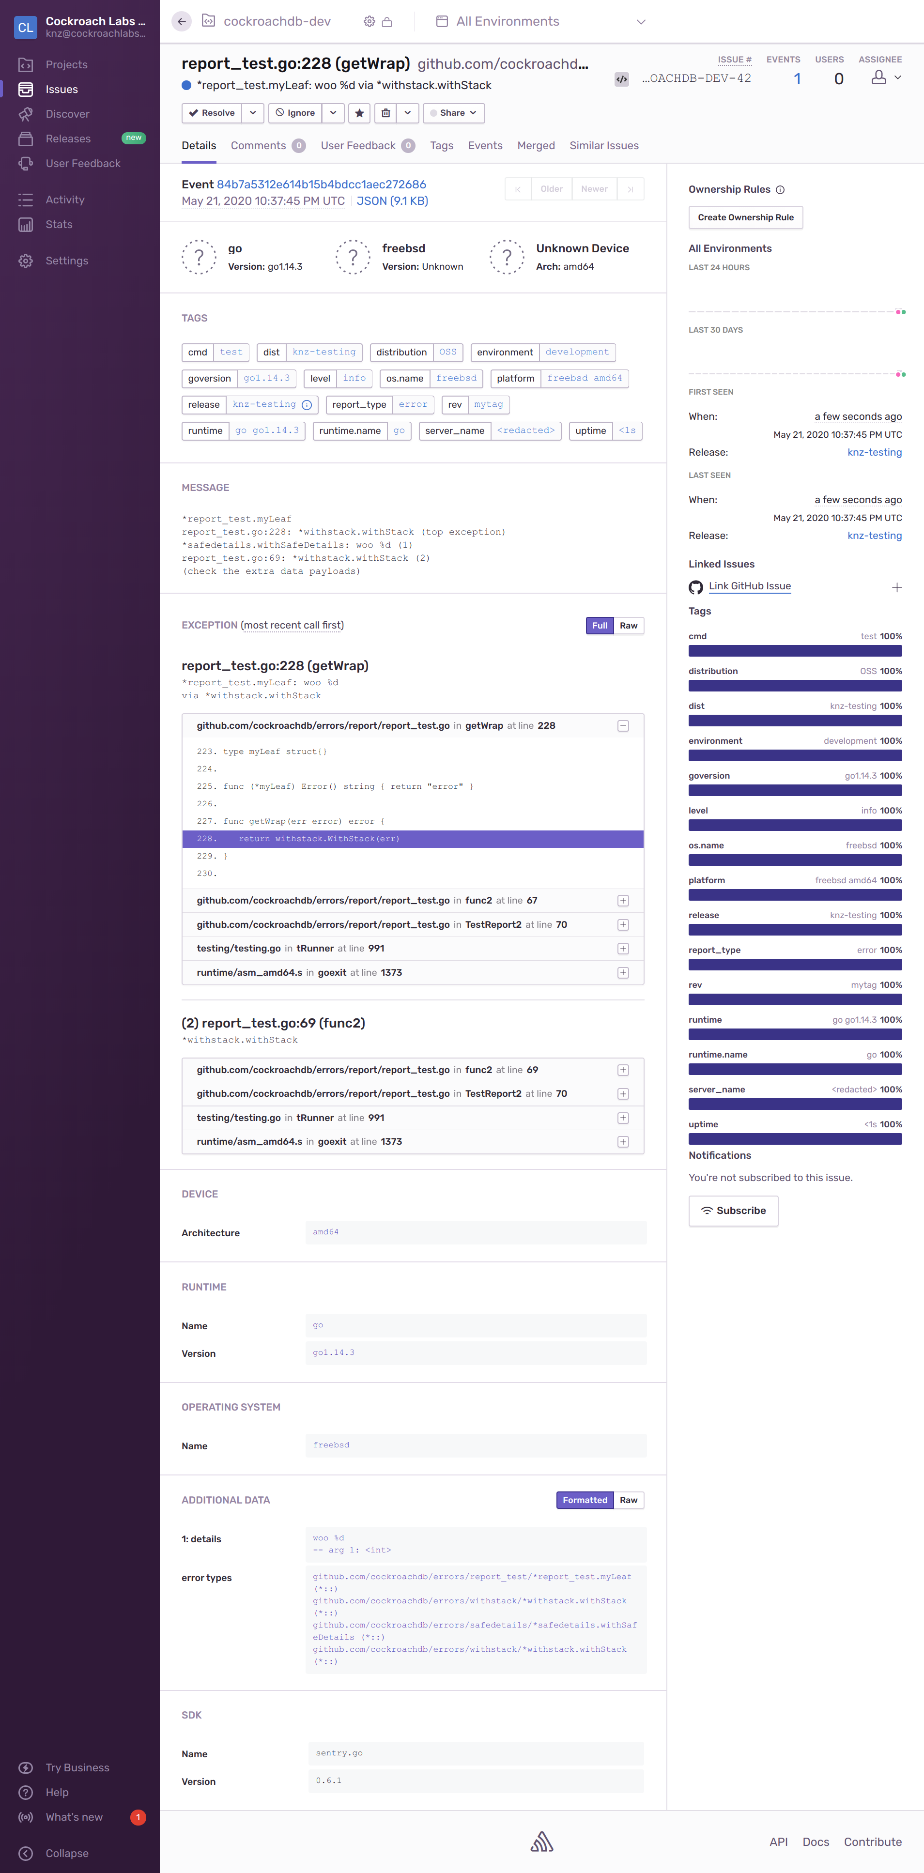Switch to Similar Issues tab
Viewport: 924px width, 1873px height.
tap(603, 145)
